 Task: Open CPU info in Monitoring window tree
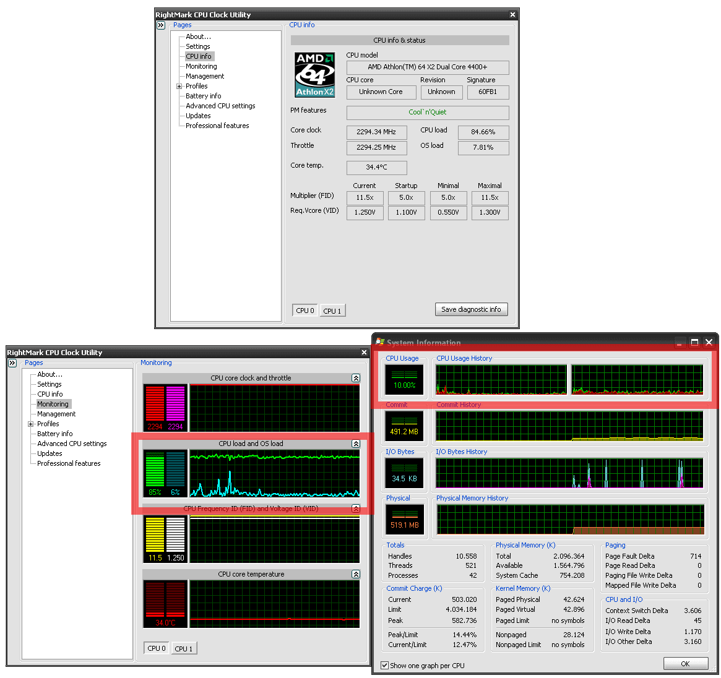(x=50, y=395)
